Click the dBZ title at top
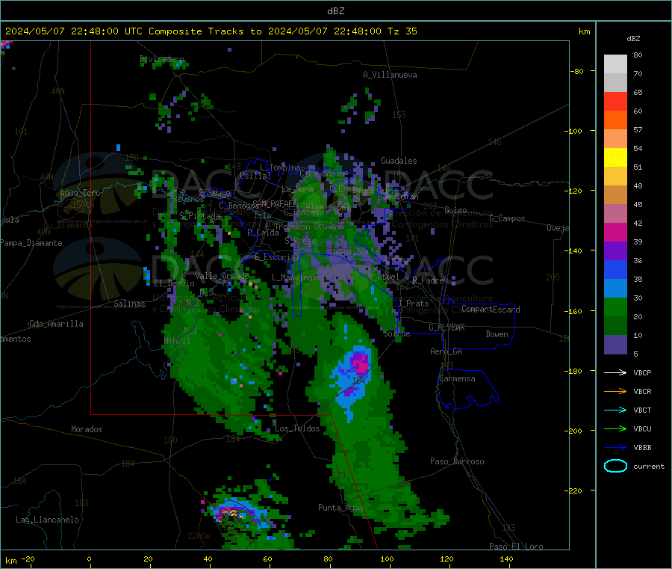This screenshot has height=569, width=672. [335, 11]
